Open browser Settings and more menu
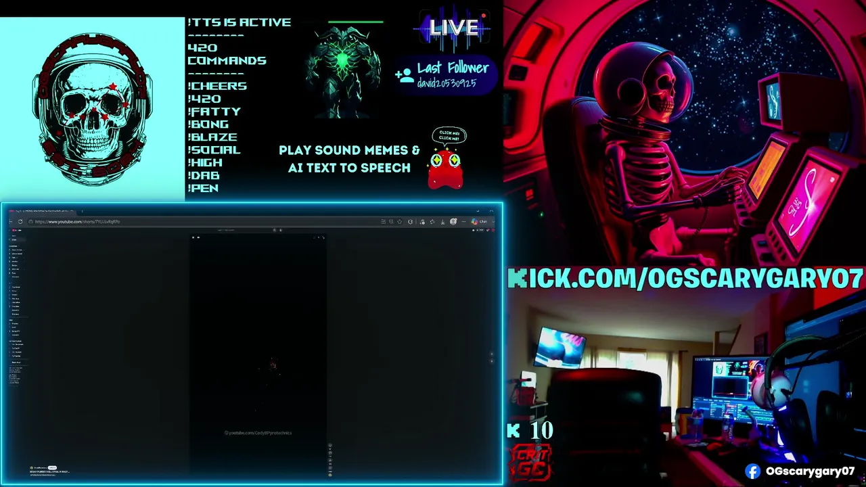 (463, 222)
